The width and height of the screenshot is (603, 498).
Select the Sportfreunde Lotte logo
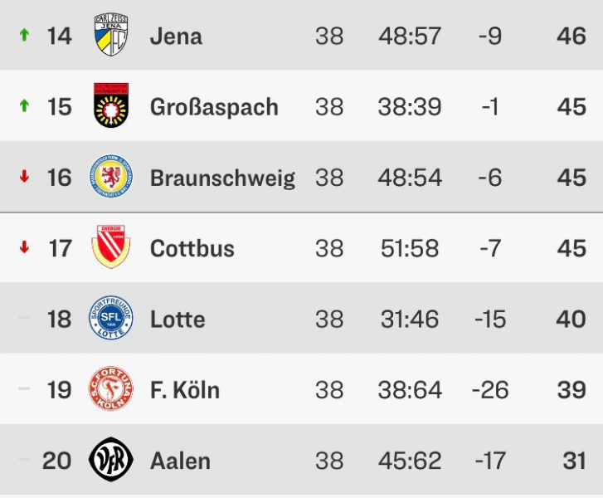click(110, 319)
